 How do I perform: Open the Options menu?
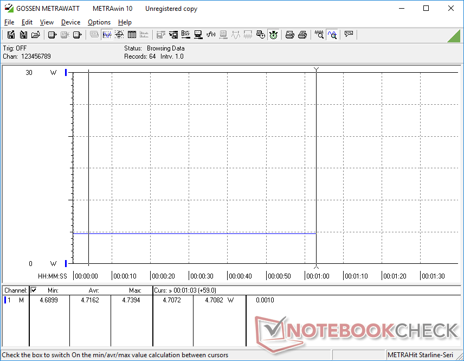[99, 22]
